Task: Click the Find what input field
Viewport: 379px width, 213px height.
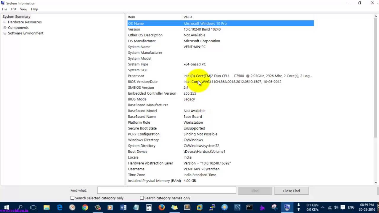Action: click(x=166, y=191)
